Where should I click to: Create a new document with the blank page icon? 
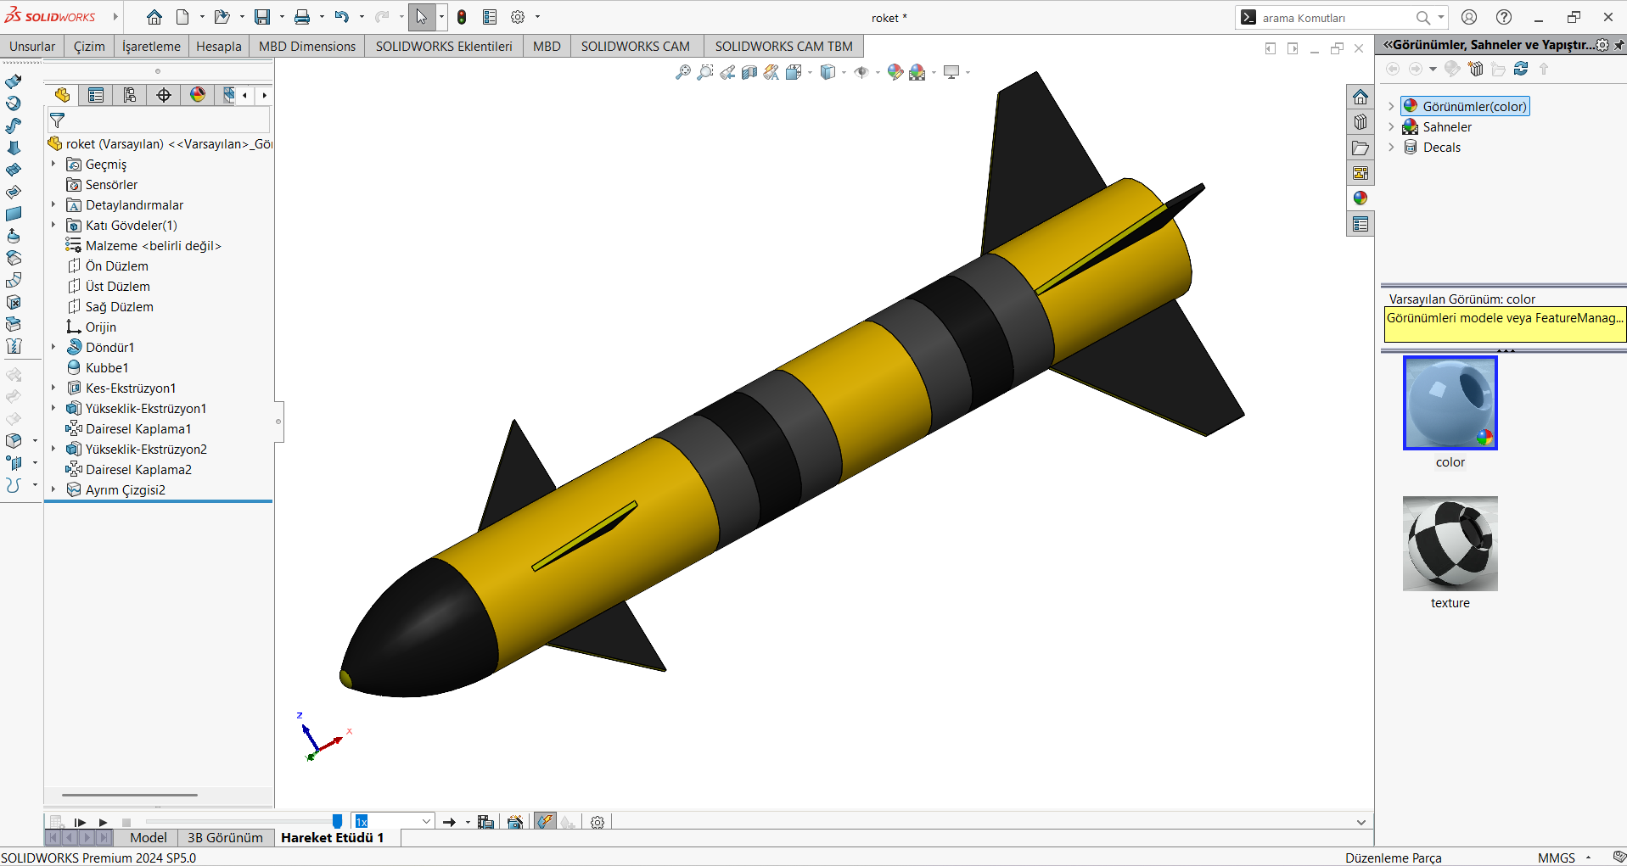[182, 17]
